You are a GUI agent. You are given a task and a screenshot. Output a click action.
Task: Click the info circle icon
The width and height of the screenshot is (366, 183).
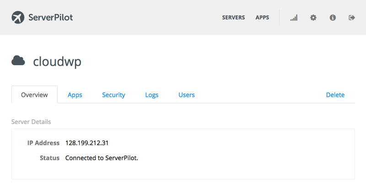[x=333, y=17]
